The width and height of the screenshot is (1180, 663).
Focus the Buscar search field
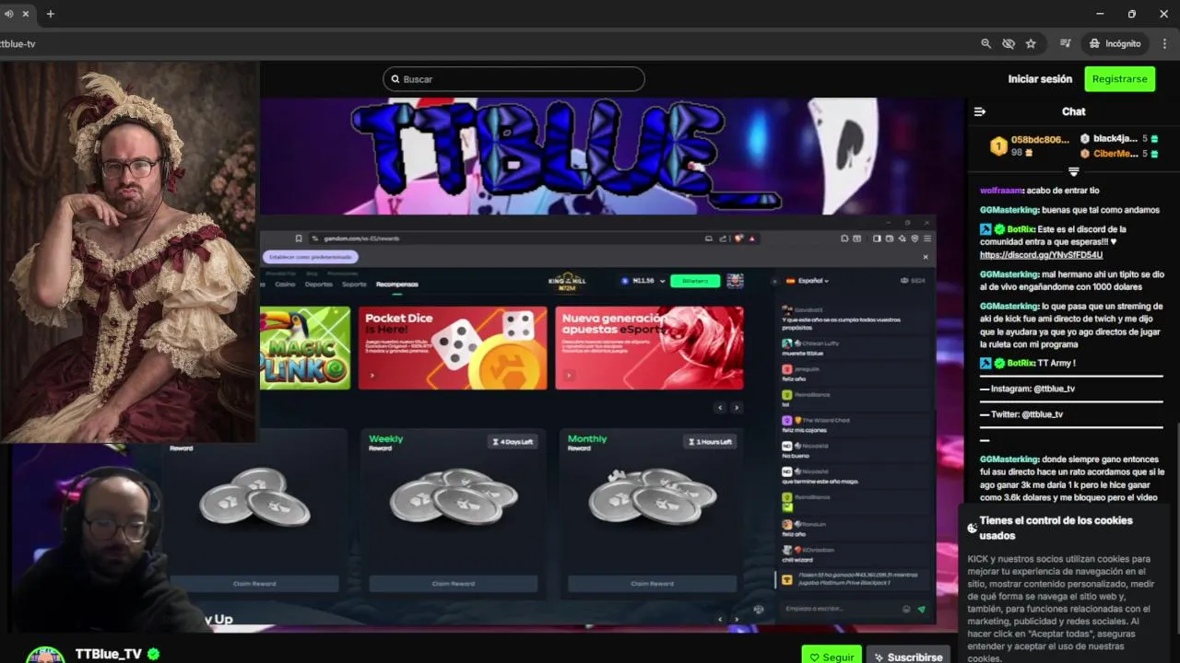click(x=513, y=79)
